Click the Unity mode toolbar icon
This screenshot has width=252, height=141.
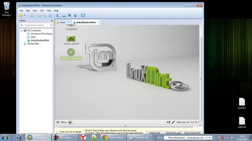[75, 16]
